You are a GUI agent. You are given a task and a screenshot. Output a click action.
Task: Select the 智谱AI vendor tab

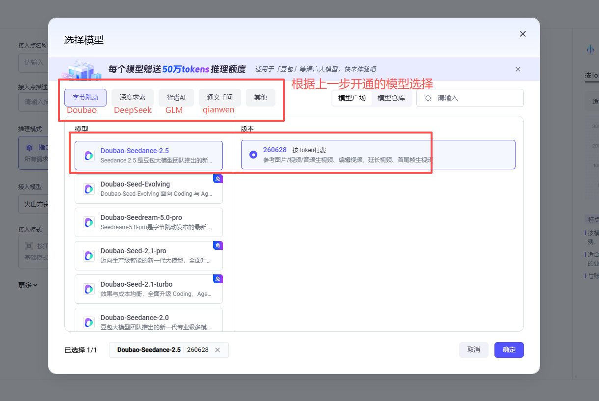pos(176,98)
